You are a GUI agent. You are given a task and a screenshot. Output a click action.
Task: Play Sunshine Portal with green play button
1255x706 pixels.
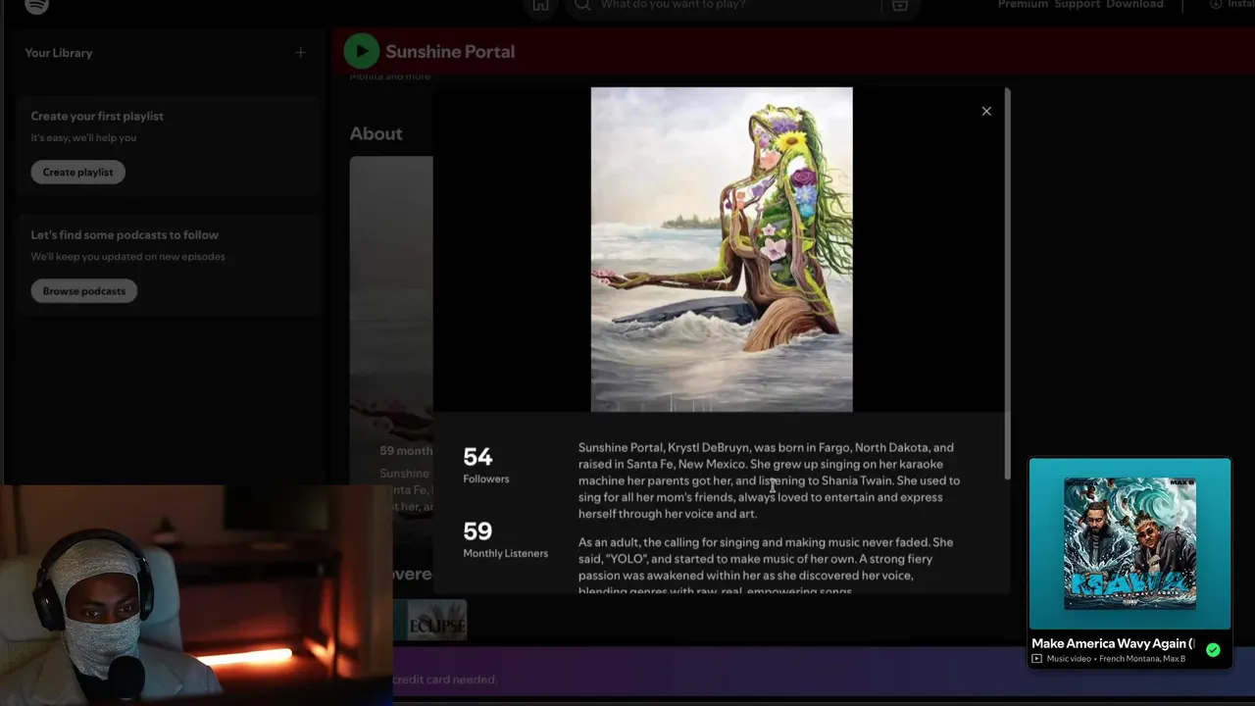(x=361, y=51)
